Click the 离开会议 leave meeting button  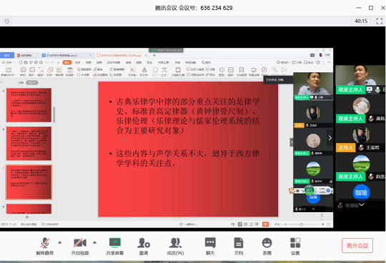tap(357, 246)
